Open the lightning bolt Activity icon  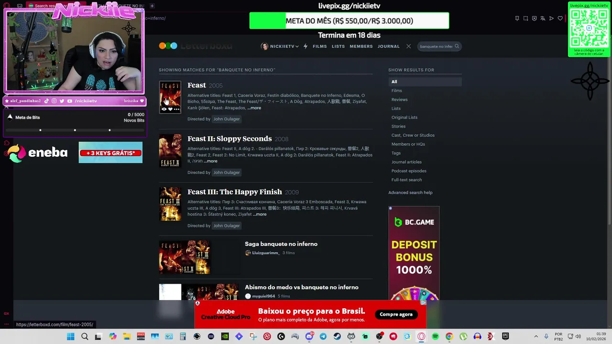click(306, 46)
